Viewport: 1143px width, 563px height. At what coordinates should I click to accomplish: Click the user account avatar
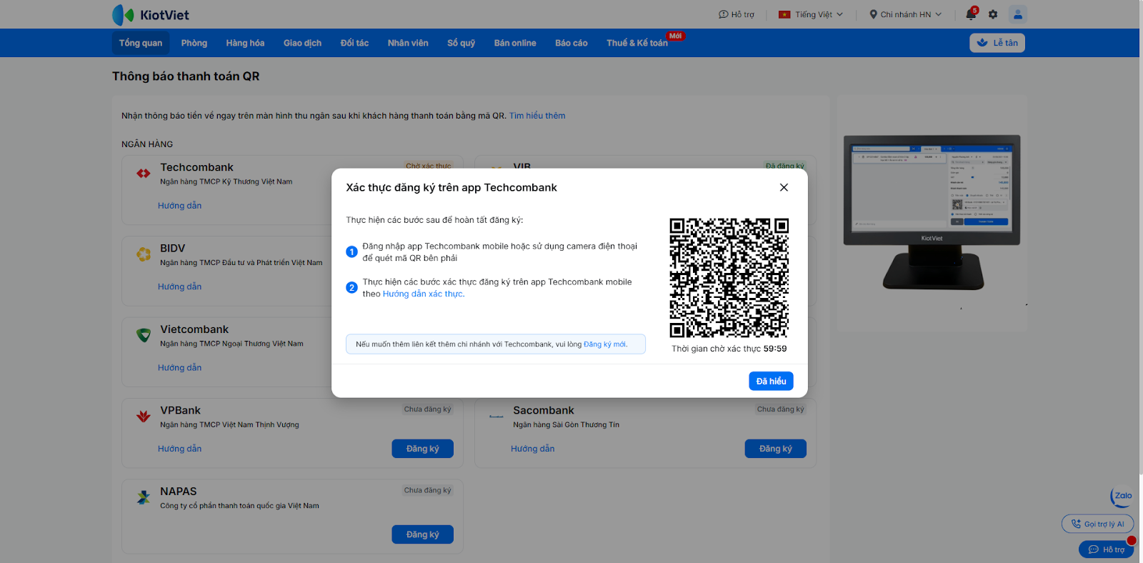pyautogui.click(x=1017, y=14)
